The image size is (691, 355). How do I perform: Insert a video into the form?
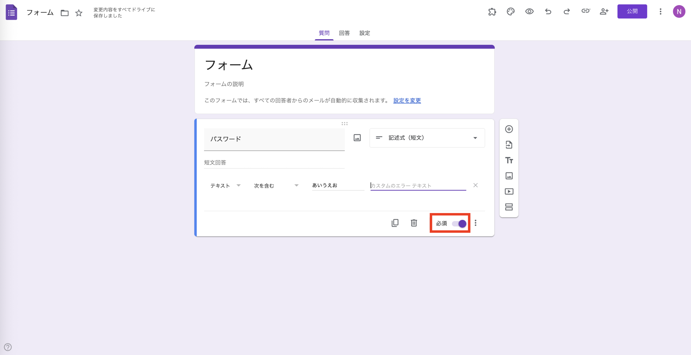click(509, 191)
